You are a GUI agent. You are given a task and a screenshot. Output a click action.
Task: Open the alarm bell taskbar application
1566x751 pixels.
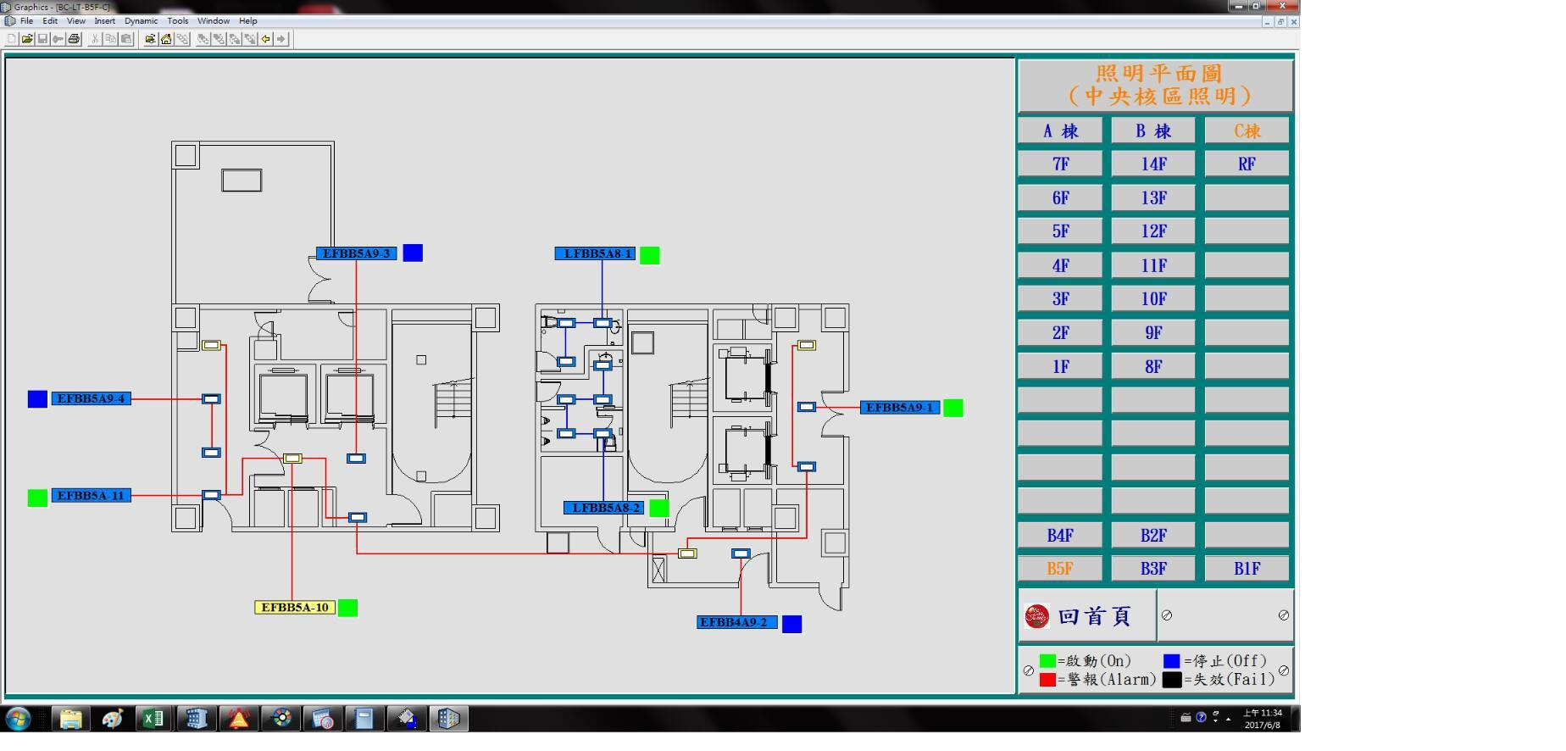pos(238,720)
